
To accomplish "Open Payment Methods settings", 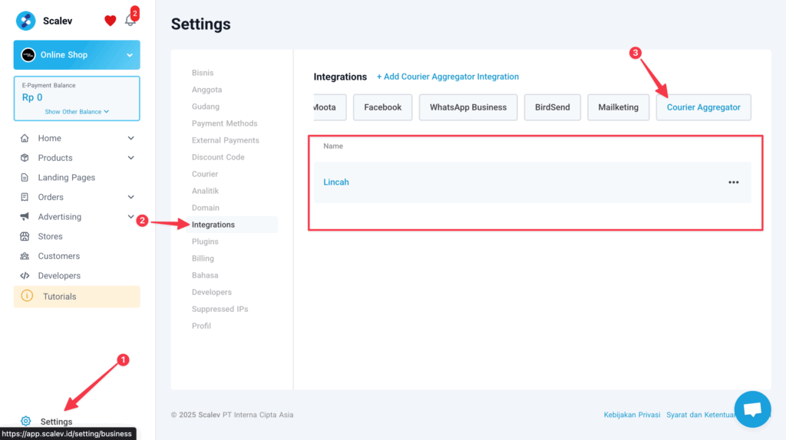I will pyautogui.click(x=225, y=123).
